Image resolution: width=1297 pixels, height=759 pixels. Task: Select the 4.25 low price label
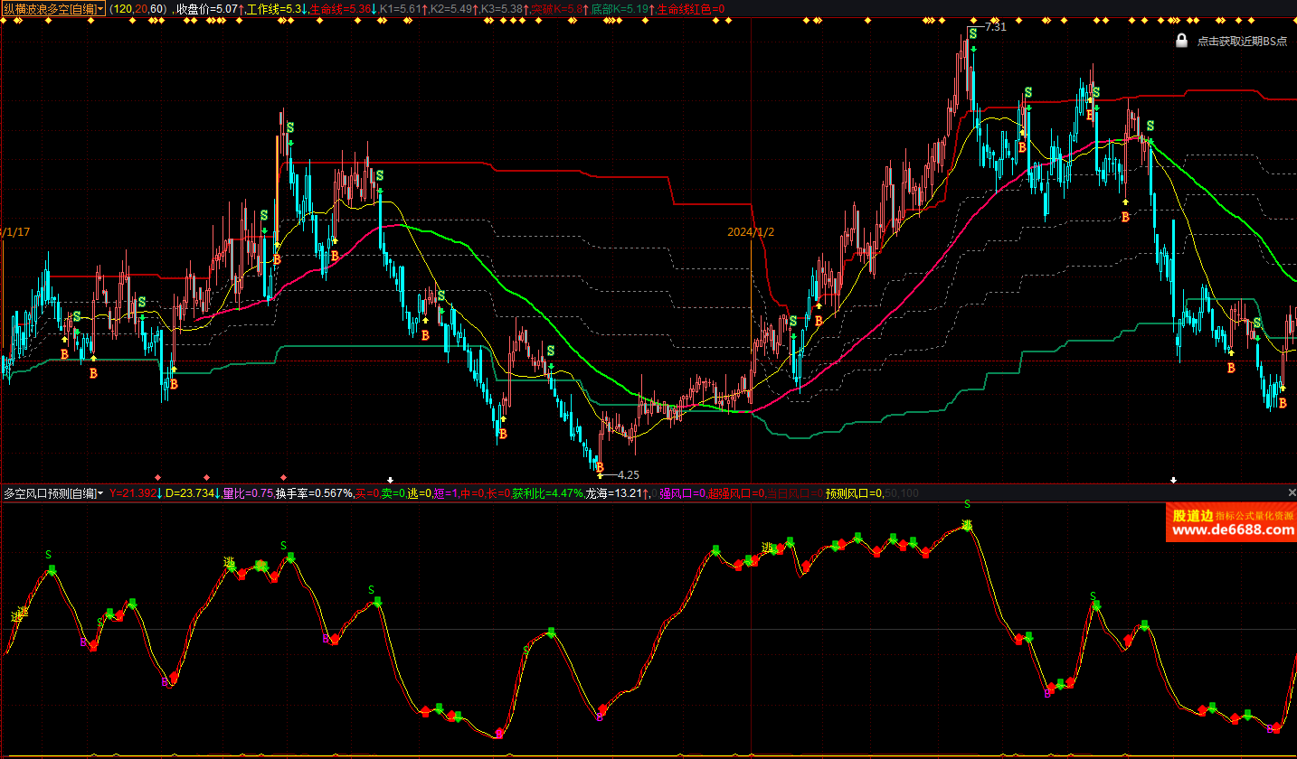(x=628, y=474)
